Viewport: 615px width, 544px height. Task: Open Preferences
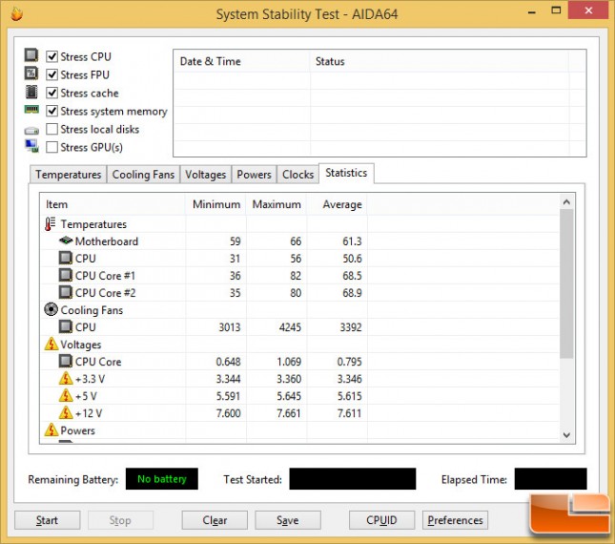coord(455,520)
